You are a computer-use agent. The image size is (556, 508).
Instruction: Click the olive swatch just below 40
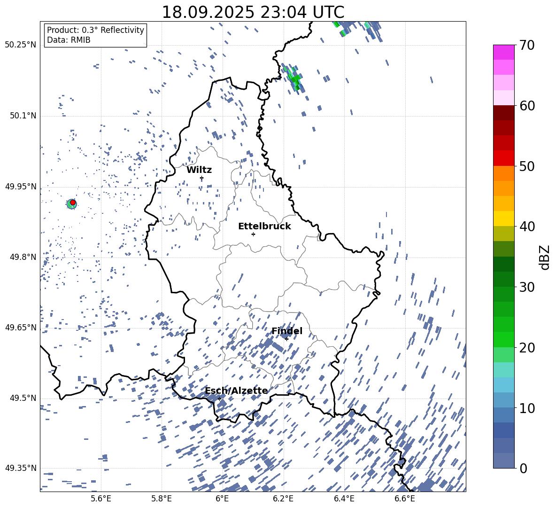point(504,234)
